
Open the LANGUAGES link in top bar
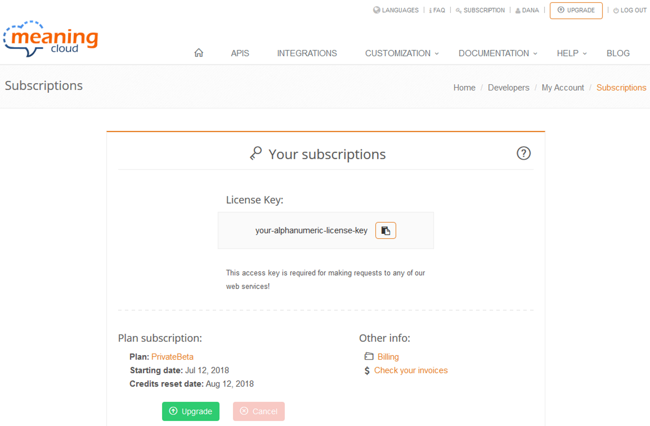[400, 10]
